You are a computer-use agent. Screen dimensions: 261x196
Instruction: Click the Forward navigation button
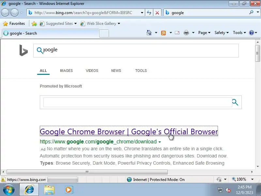click(x=14, y=13)
